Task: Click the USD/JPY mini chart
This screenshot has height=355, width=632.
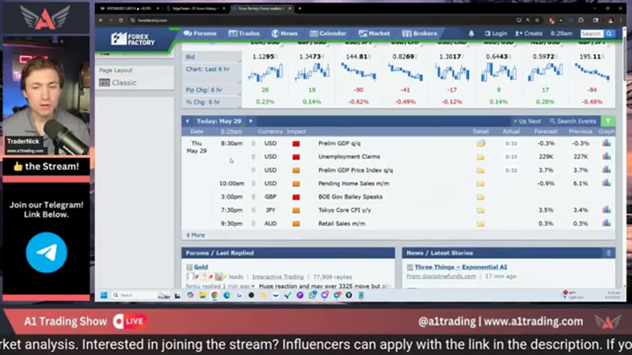Action: click(x=358, y=73)
